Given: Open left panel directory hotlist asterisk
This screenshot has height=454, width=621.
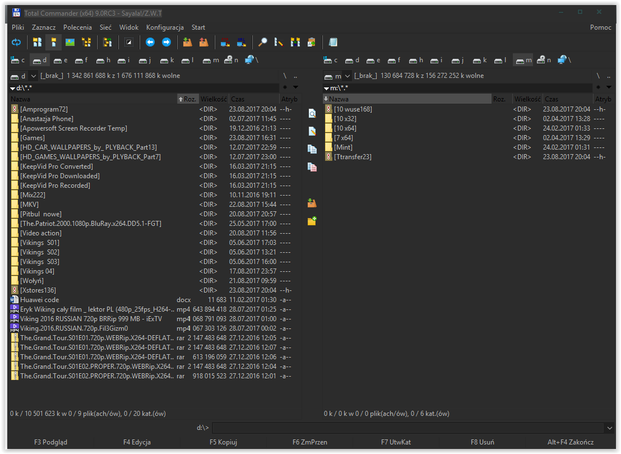Looking at the screenshot, I should 285,87.
